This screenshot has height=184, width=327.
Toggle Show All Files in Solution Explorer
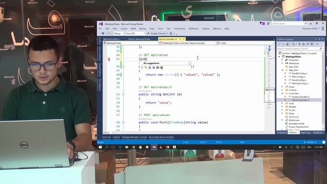312,44
